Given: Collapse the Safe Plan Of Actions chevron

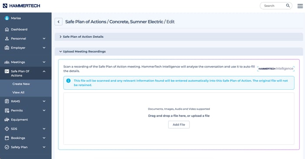Looking at the screenshot, I should click(x=44, y=71).
